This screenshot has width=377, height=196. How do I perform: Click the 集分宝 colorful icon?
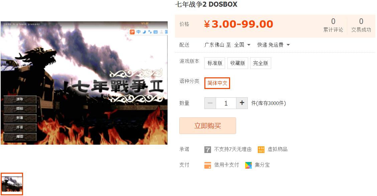coord(248,165)
